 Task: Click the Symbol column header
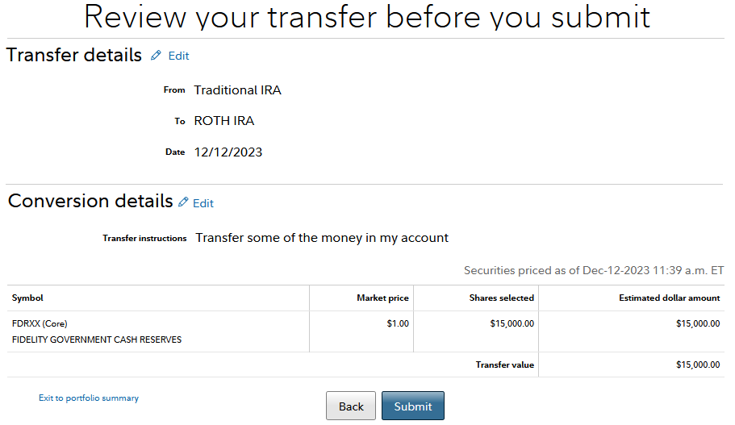[x=27, y=298]
